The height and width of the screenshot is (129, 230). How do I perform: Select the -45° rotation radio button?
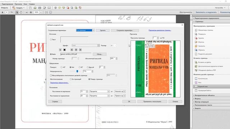pos(61,67)
